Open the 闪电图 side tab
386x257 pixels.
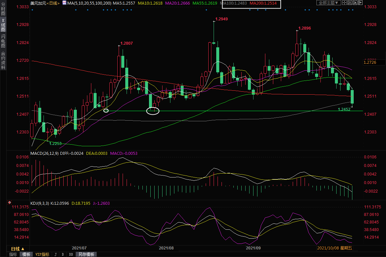tap(3, 40)
